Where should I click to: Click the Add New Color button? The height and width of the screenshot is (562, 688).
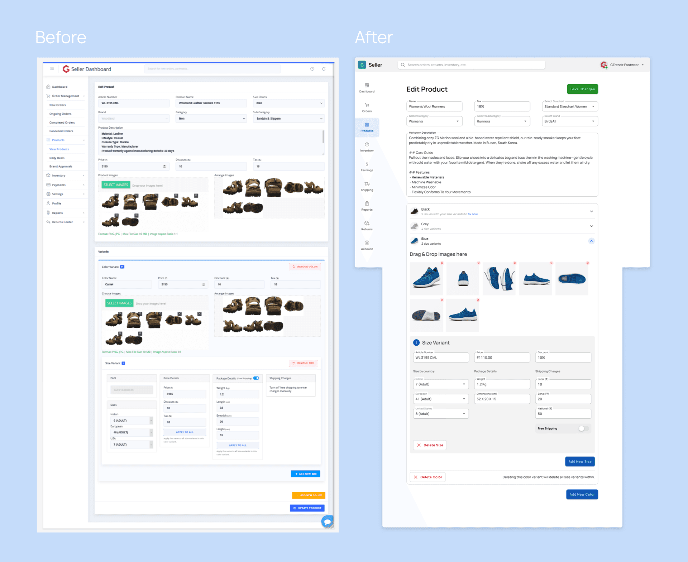pos(582,494)
